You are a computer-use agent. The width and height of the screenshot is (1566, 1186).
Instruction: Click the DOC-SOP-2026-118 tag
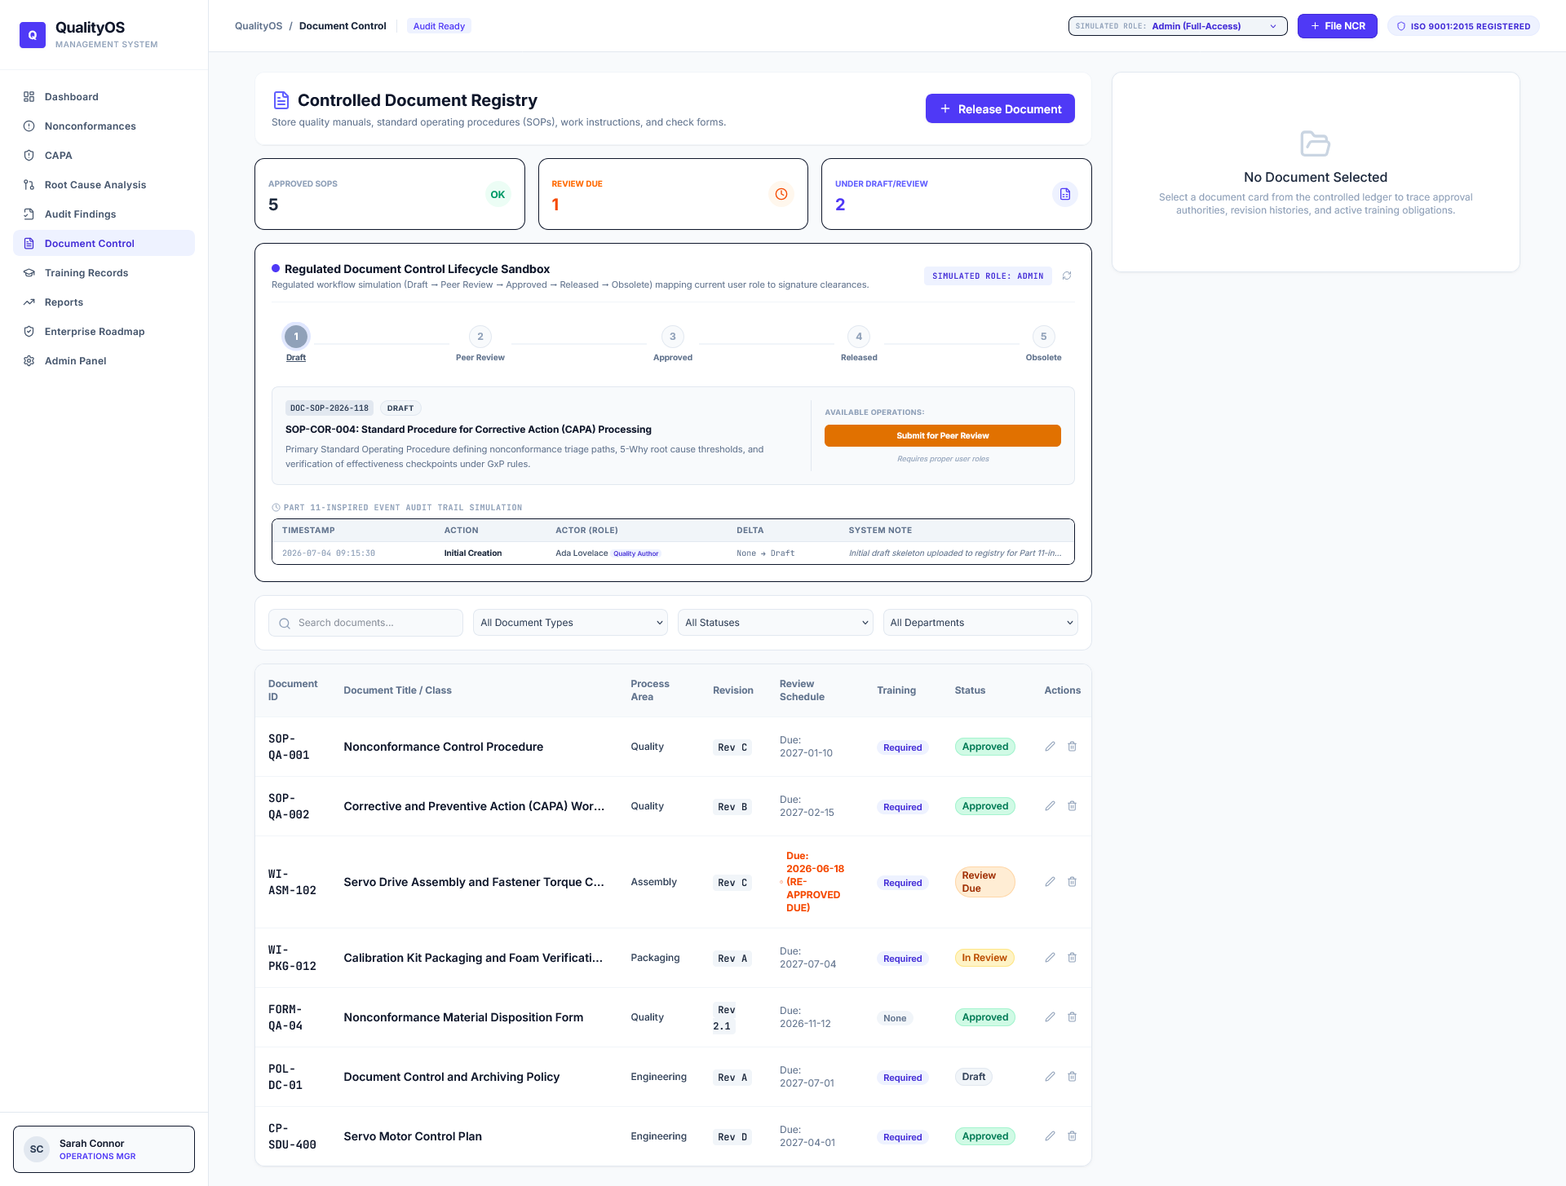[x=330, y=408]
